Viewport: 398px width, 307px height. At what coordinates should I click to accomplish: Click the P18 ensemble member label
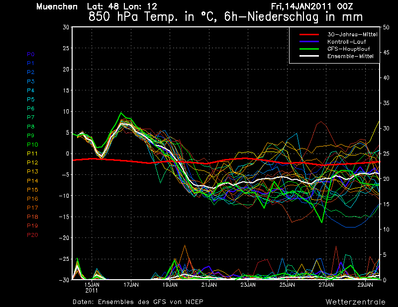[x=32, y=217]
